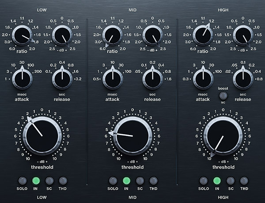Bypass the MID band with IN button
The image size is (265, 203).
[x=126, y=181]
